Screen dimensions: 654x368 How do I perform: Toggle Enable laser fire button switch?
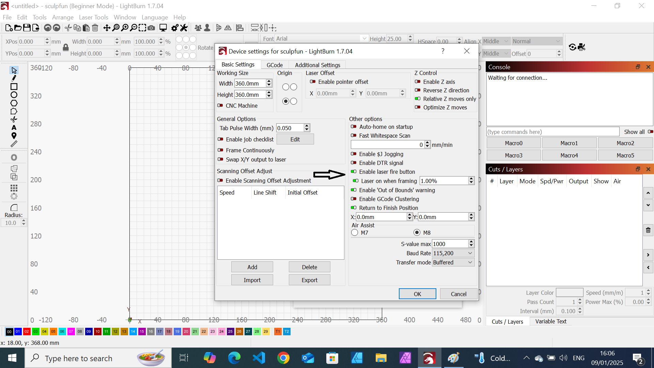(354, 172)
